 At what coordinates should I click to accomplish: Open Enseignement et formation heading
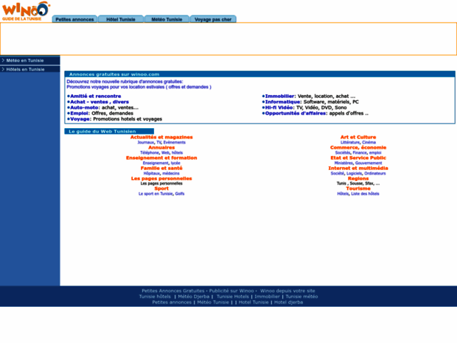click(x=161, y=158)
